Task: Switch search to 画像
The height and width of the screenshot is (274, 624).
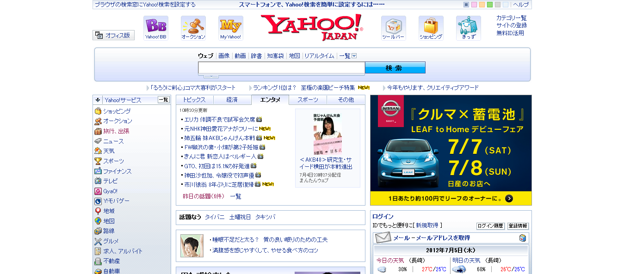Action: click(x=224, y=56)
